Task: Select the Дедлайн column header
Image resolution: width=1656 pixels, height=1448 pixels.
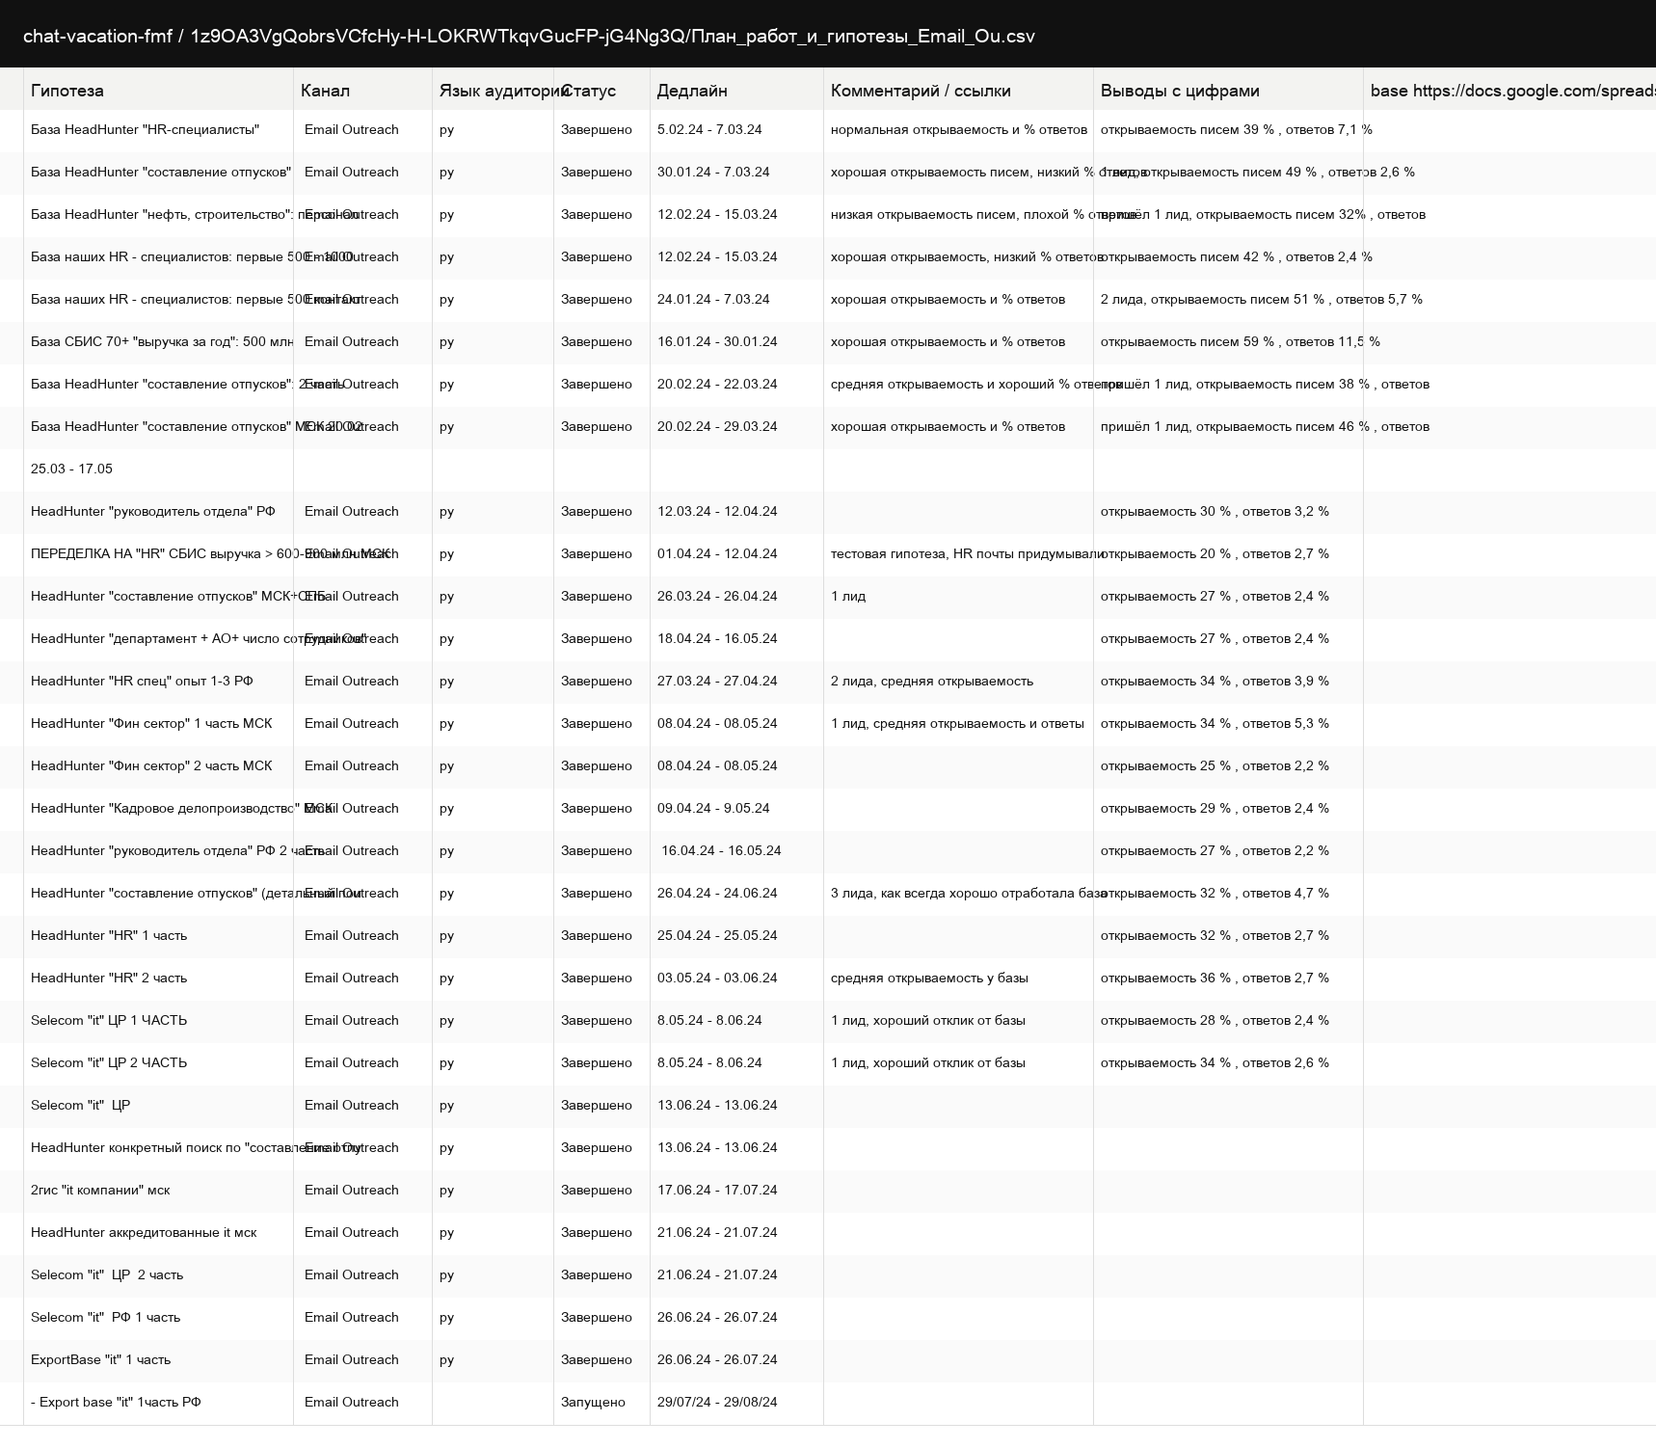Action: coord(692,91)
